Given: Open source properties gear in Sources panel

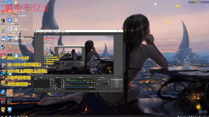Looking at the screenshot, I should (x=55, y=89).
